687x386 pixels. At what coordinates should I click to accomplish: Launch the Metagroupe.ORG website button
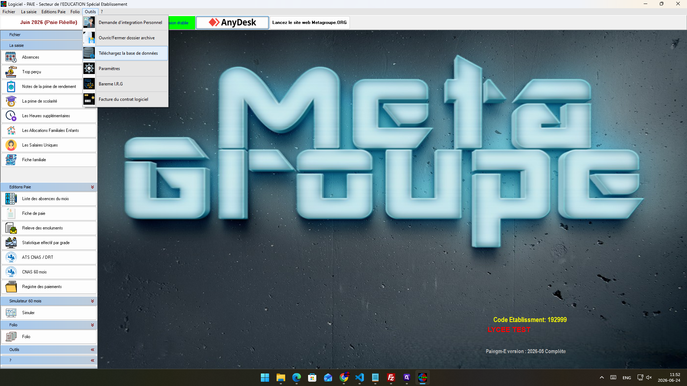pos(310,23)
